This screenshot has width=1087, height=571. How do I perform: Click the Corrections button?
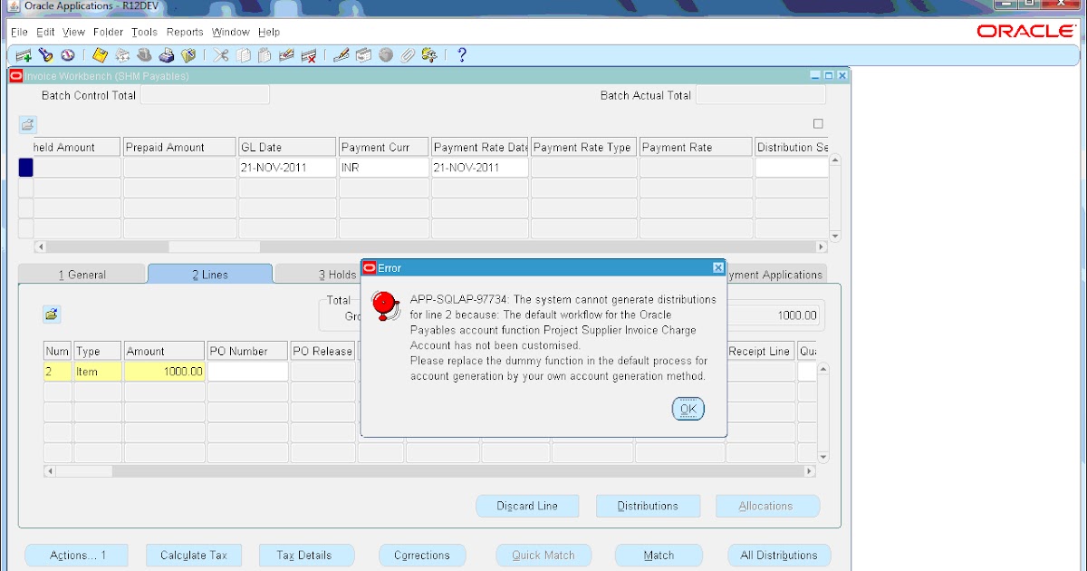[421, 556]
